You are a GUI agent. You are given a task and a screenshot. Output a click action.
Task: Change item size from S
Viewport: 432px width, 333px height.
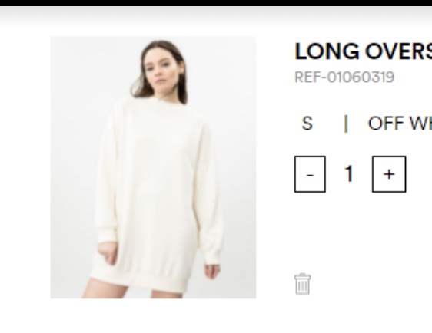coord(307,124)
